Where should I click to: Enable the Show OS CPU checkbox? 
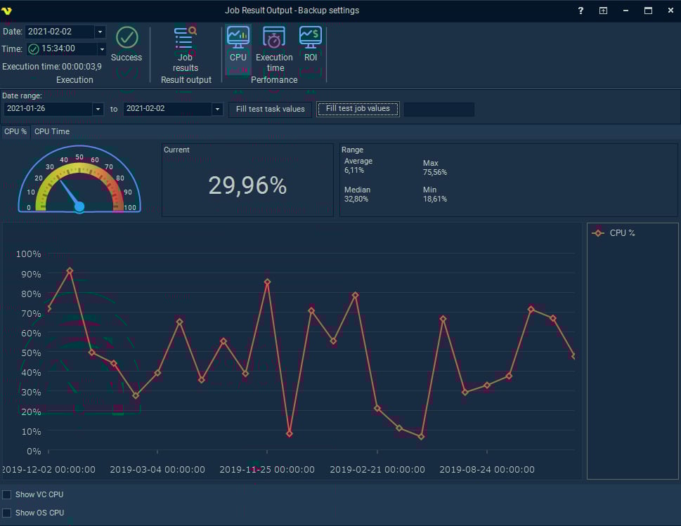[x=7, y=513]
